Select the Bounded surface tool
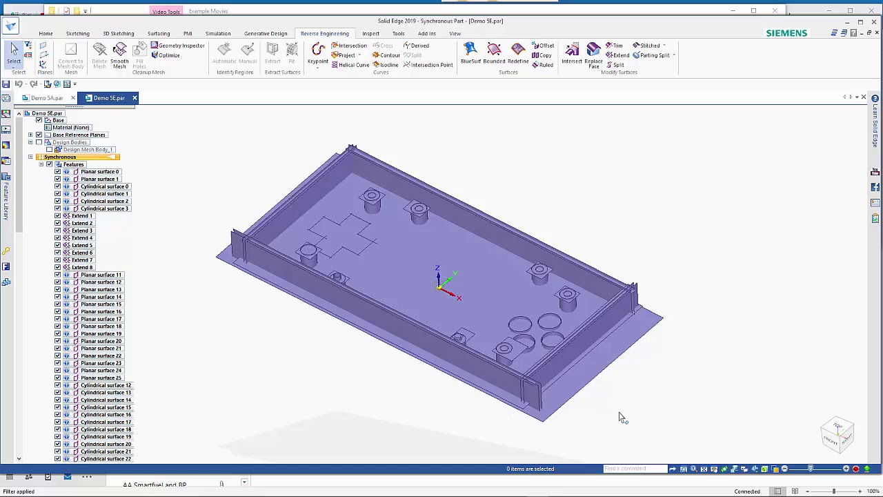The image size is (883, 497). [x=494, y=53]
